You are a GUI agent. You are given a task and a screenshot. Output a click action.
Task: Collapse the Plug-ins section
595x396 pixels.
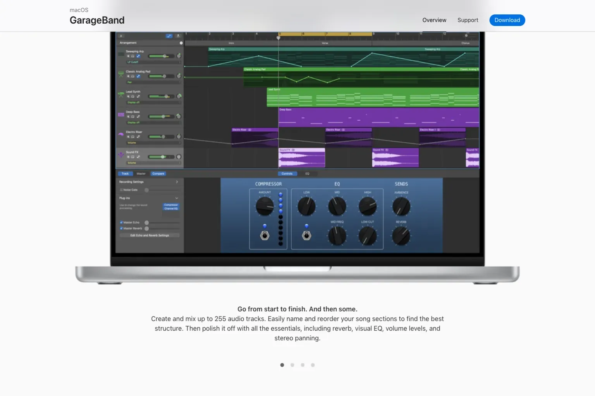point(177,198)
